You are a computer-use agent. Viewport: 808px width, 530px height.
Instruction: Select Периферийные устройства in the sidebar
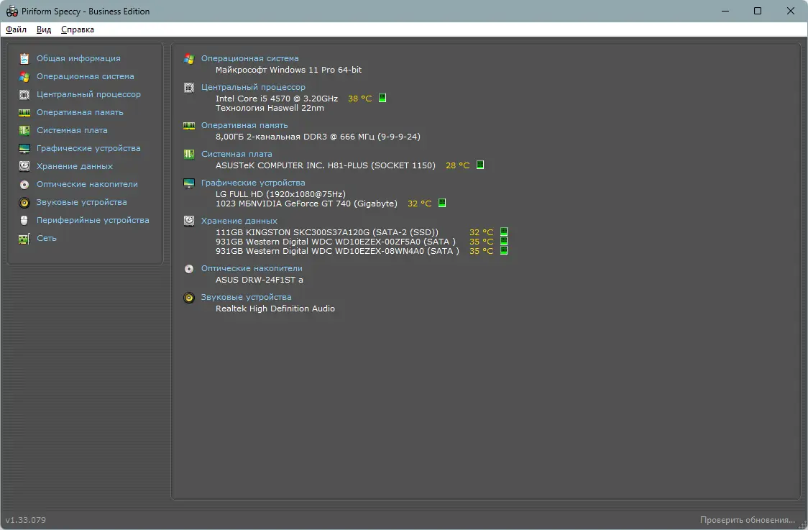(x=93, y=220)
